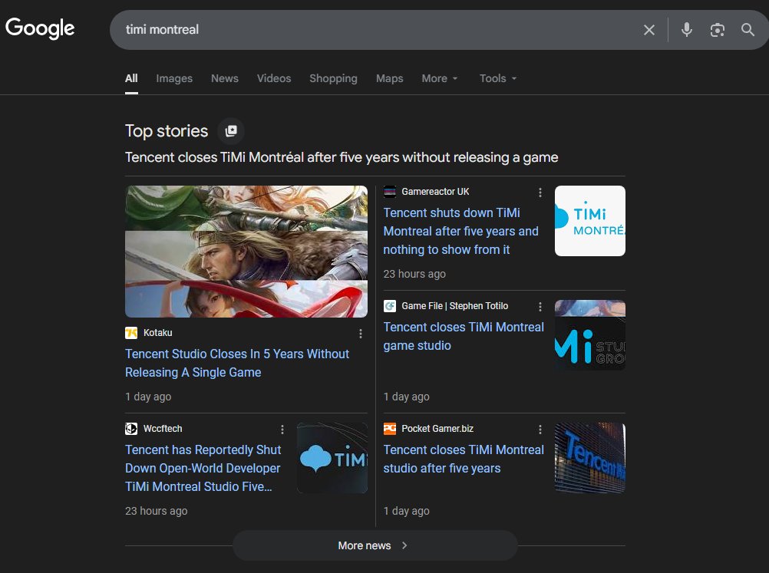
Task: Click the Tencent building thumbnail
Action: point(590,458)
